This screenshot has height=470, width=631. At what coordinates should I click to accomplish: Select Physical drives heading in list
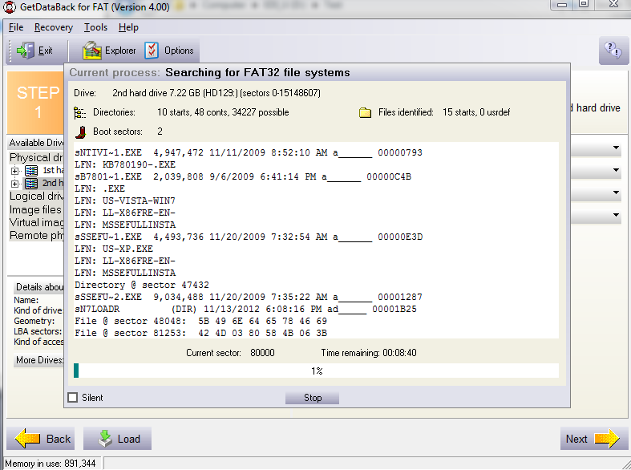coord(36,157)
